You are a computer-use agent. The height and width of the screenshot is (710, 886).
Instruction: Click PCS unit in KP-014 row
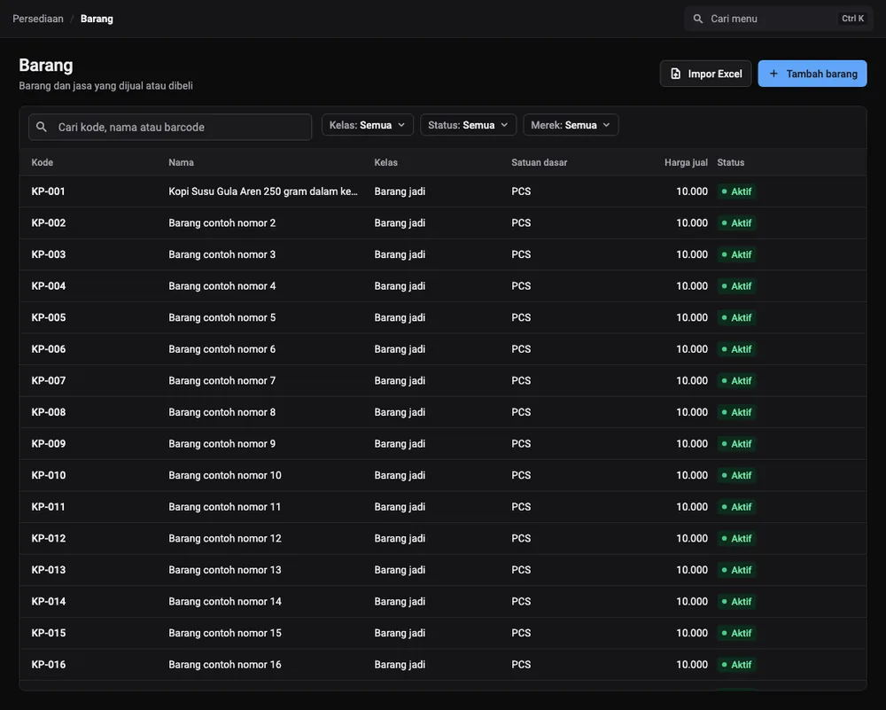tap(521, 602)
